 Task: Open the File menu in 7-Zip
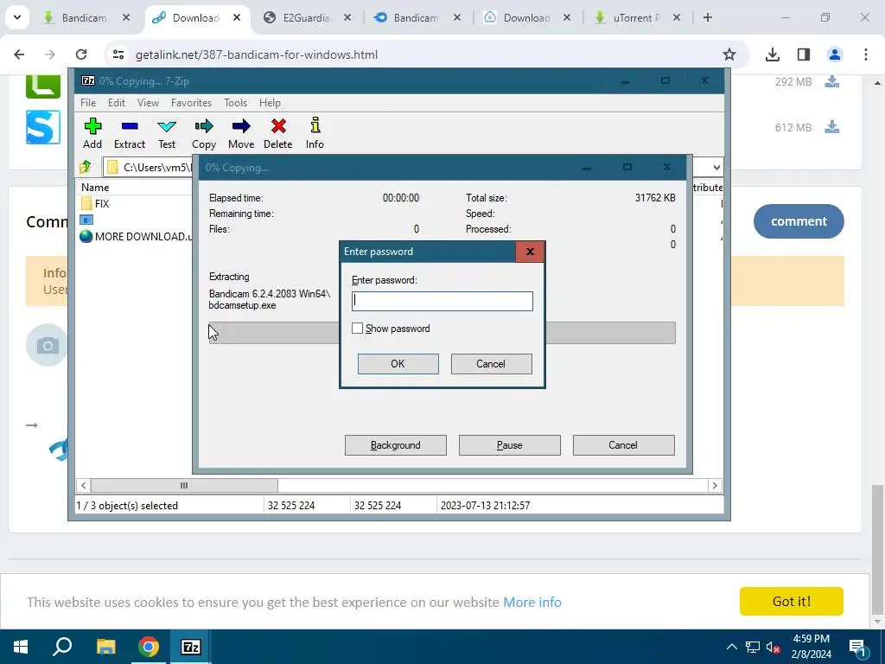point(88,103)
